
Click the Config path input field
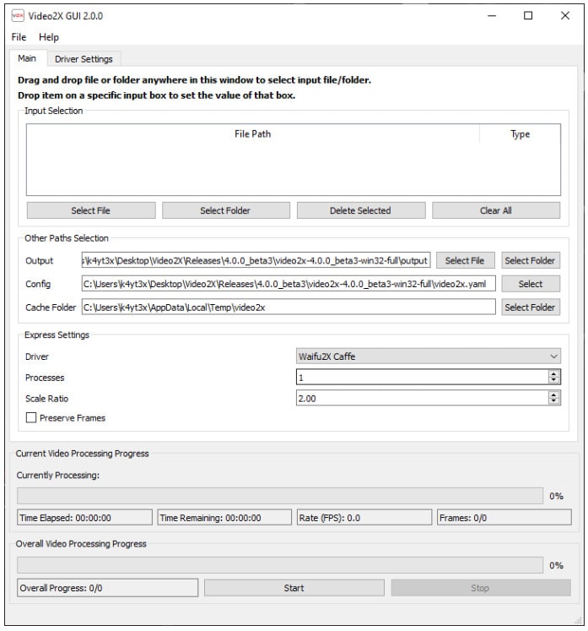point(289,284)
